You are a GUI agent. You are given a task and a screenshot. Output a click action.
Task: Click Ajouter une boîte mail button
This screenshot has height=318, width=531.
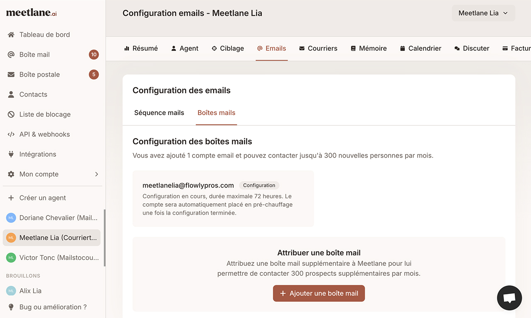click(319, 293)
